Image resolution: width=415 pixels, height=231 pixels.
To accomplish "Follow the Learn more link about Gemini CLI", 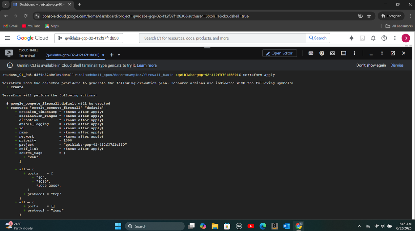I will tap(146, 65).
